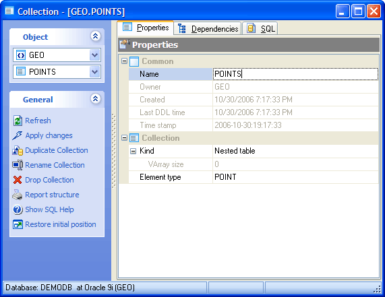Click the Rename Collection icon

18,165
